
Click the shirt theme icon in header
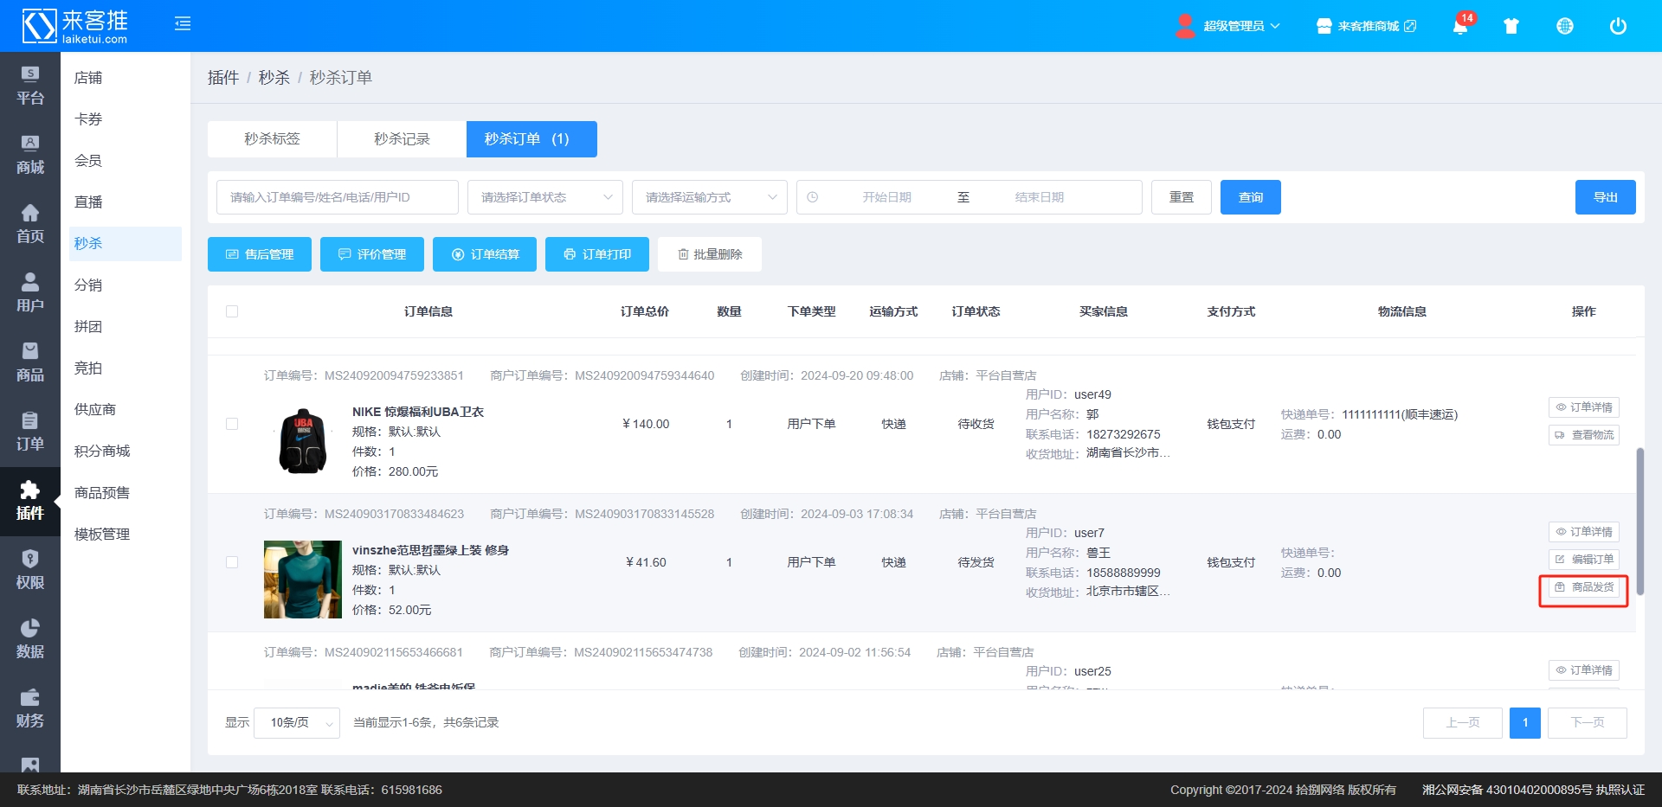click(1511, 26)
